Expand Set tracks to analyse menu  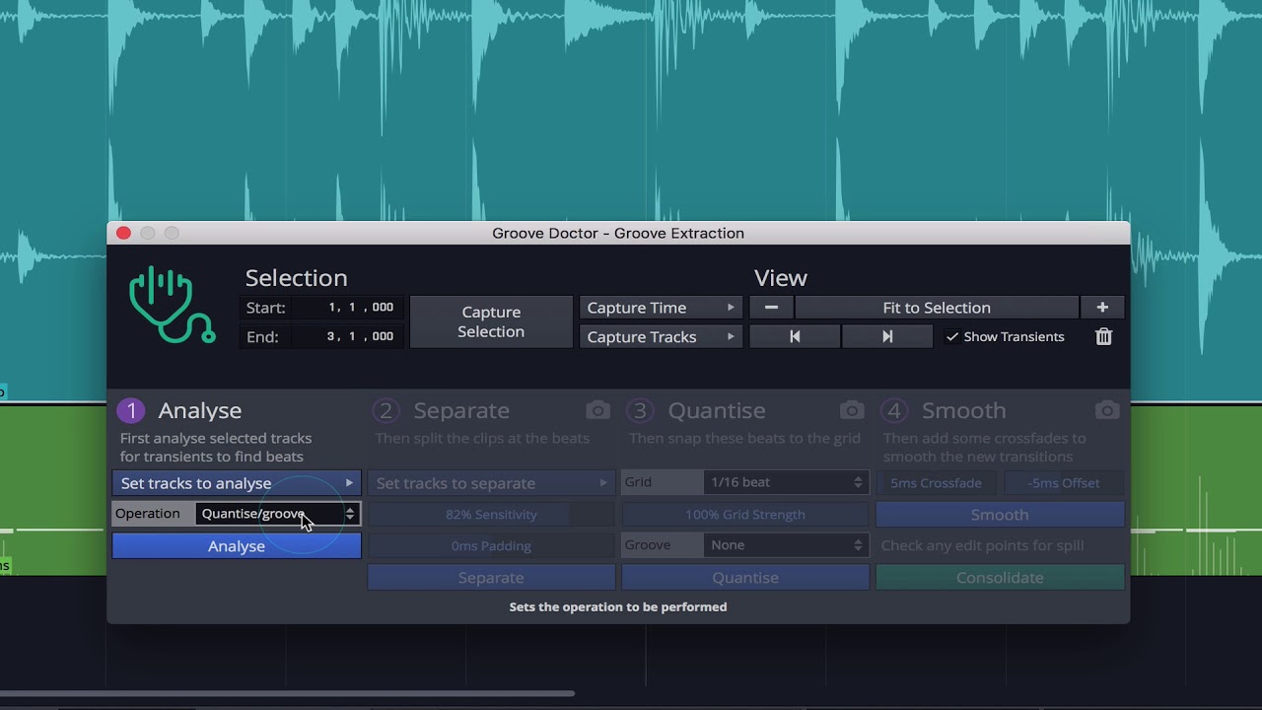tap(237, 483)
